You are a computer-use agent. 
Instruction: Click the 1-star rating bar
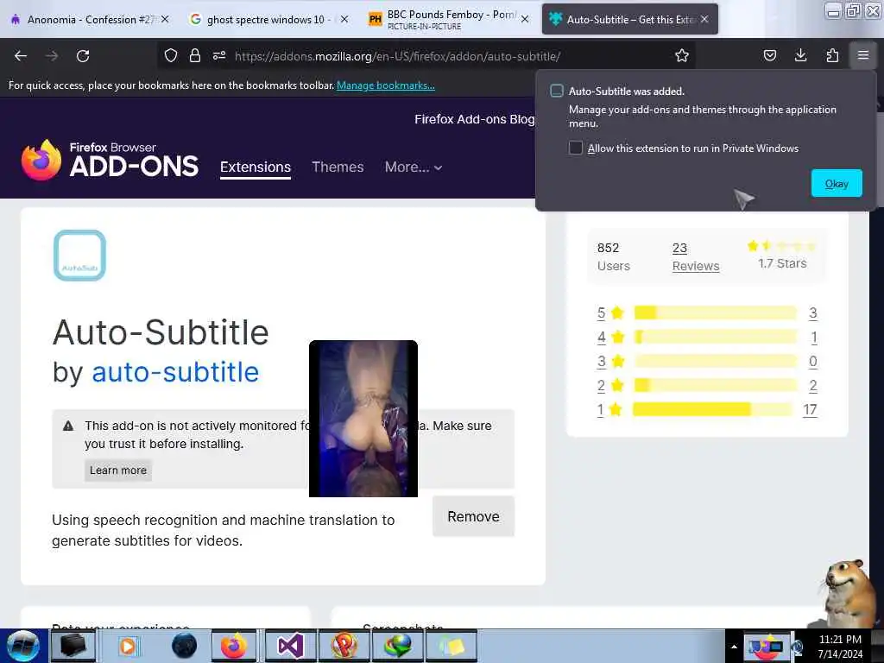click(x=712, y=409)
